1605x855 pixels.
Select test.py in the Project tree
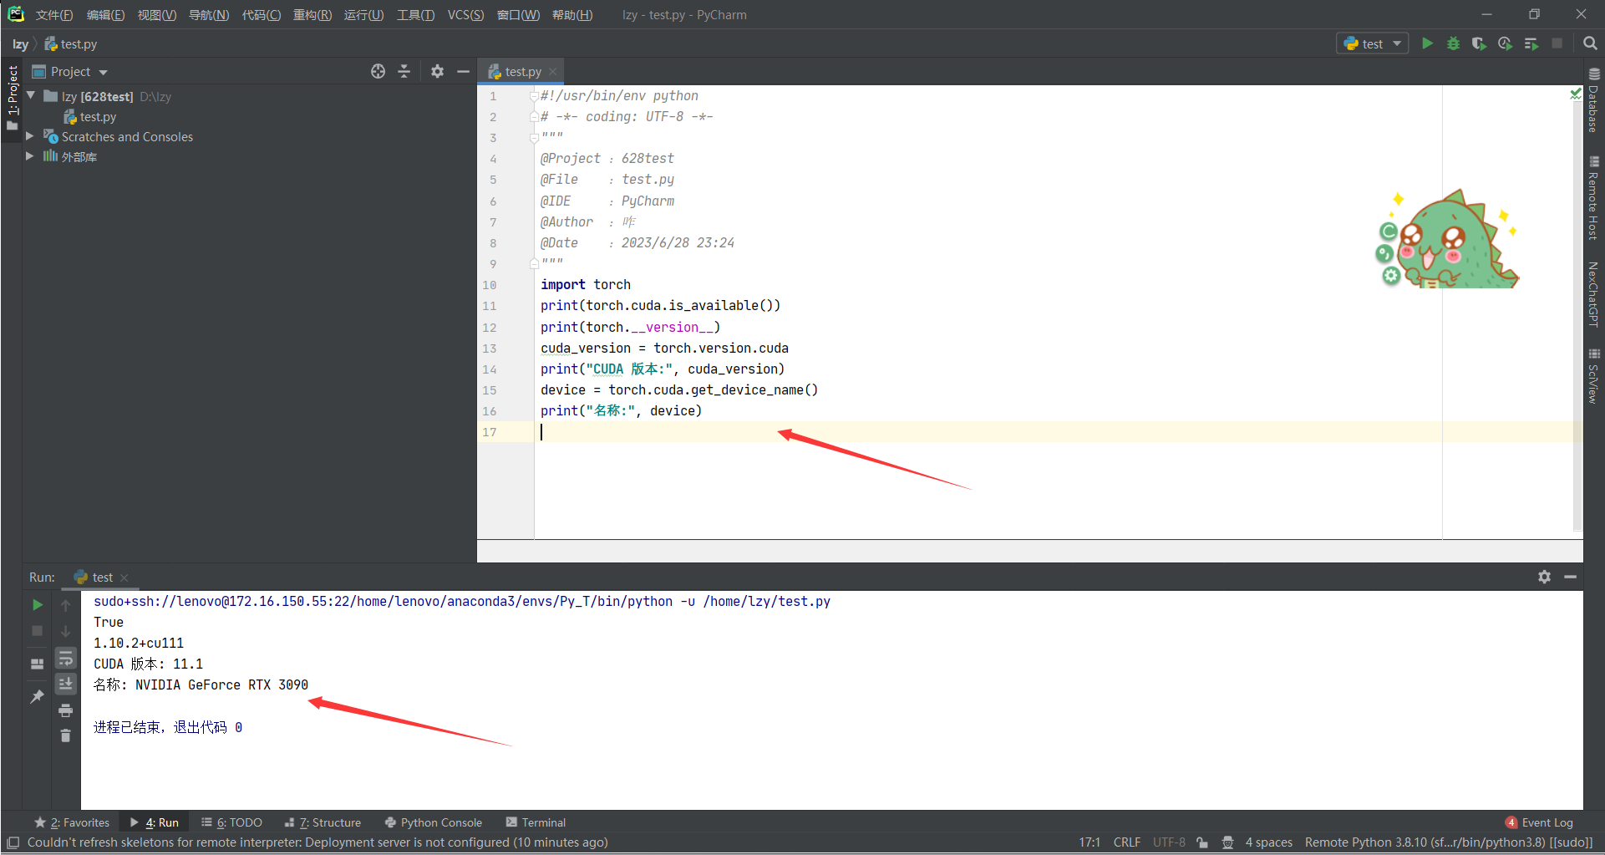tap(98, 117)
